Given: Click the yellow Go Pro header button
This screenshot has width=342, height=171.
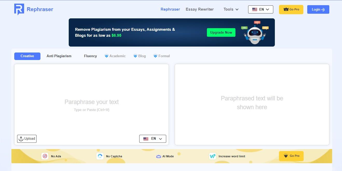Looking at the screenshot, I should [291, 9].
